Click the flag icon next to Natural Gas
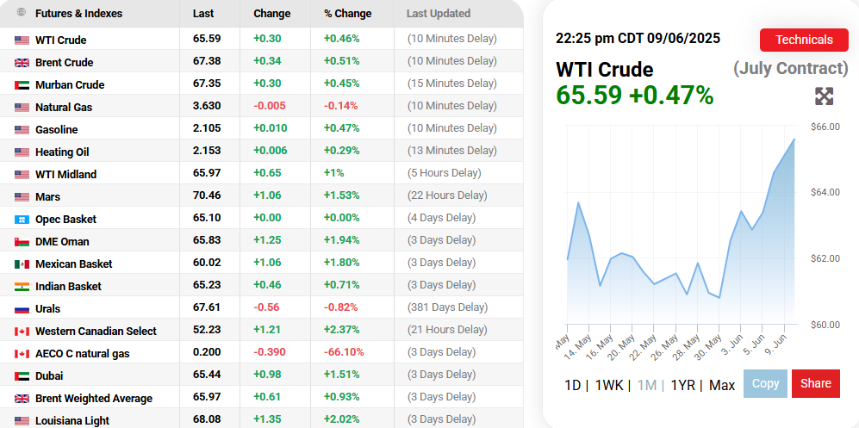This screenshot has width=859, height=428. point(22,108)
